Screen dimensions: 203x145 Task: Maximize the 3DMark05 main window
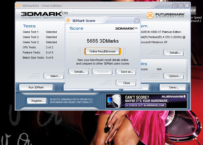pos(181,6)
